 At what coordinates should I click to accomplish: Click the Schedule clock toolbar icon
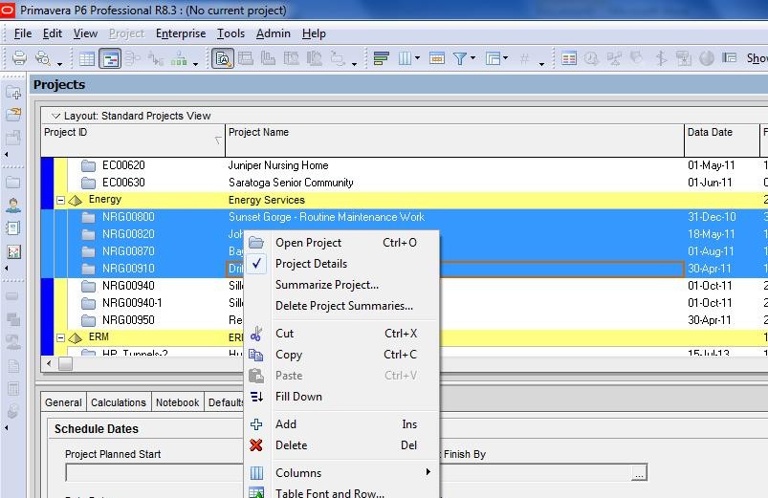591,58
